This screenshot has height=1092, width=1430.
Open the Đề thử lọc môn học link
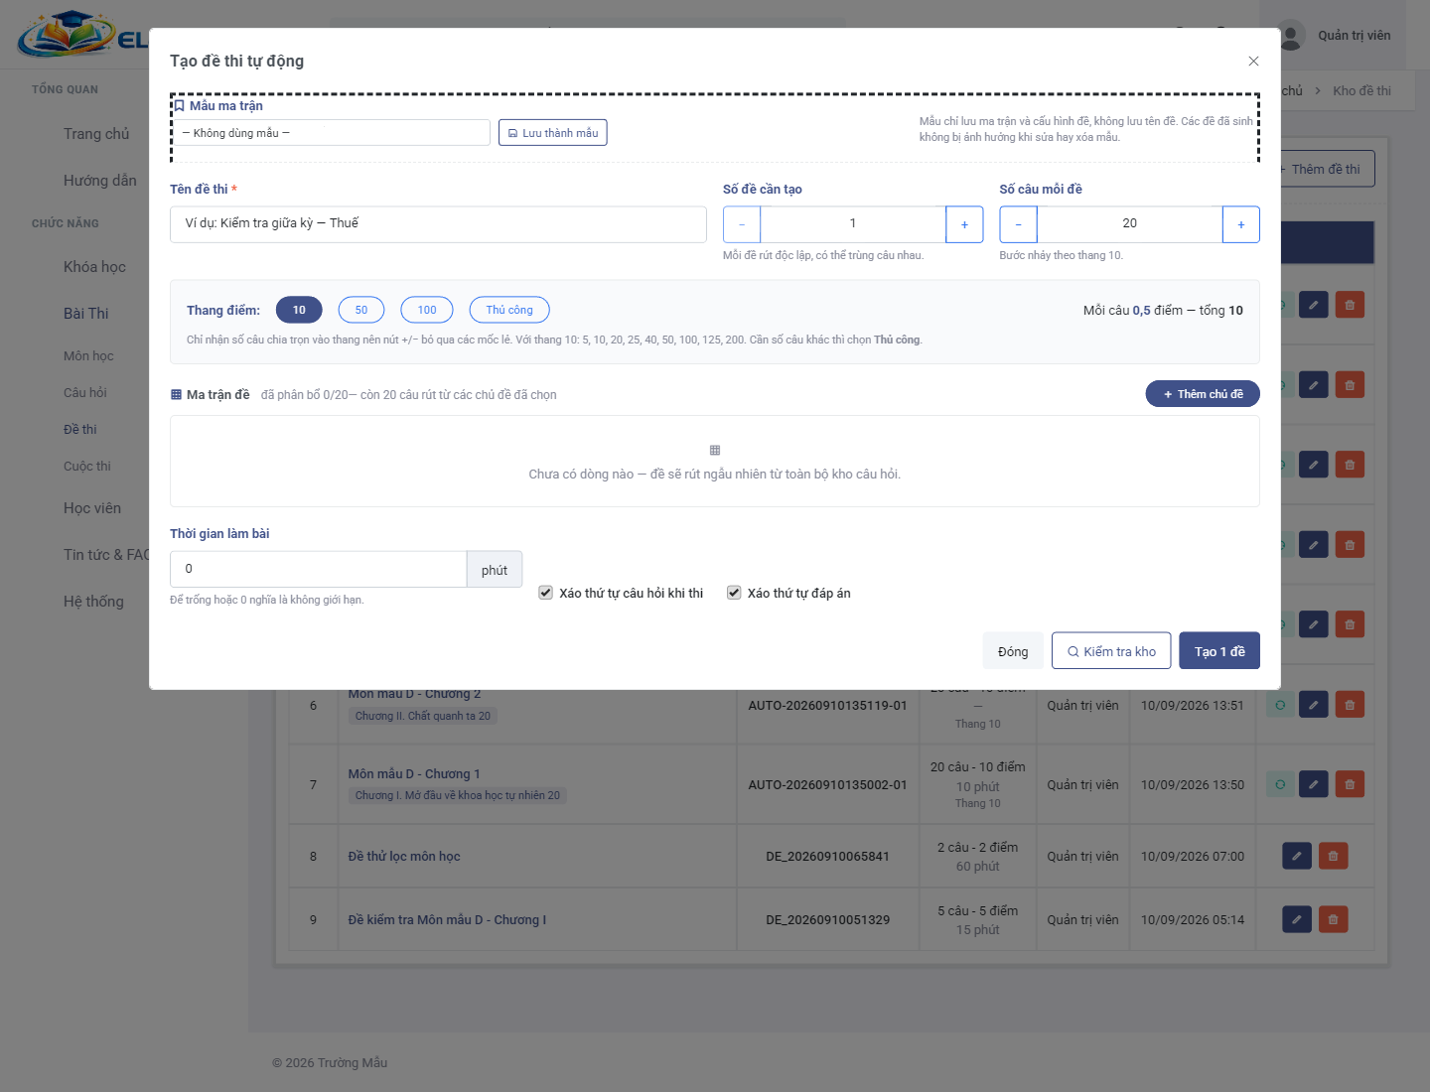point(404,856)
